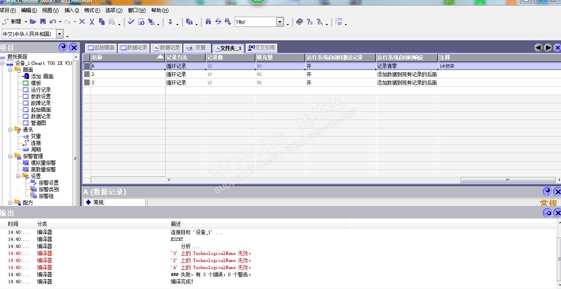Select 模拟量报警 in project tree

[43, 163]
